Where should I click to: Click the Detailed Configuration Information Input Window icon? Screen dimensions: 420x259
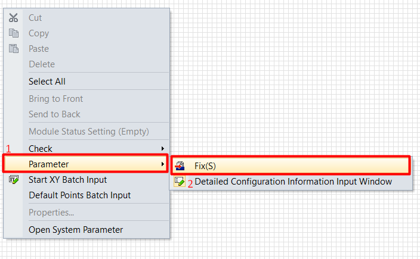pyautogui.click(x=180, y=182)
